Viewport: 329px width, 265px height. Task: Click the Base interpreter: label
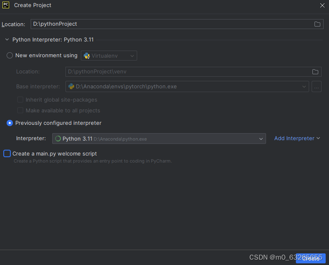pos(38,87)
